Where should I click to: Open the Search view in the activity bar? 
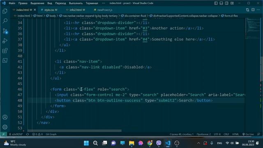[5, 21]
